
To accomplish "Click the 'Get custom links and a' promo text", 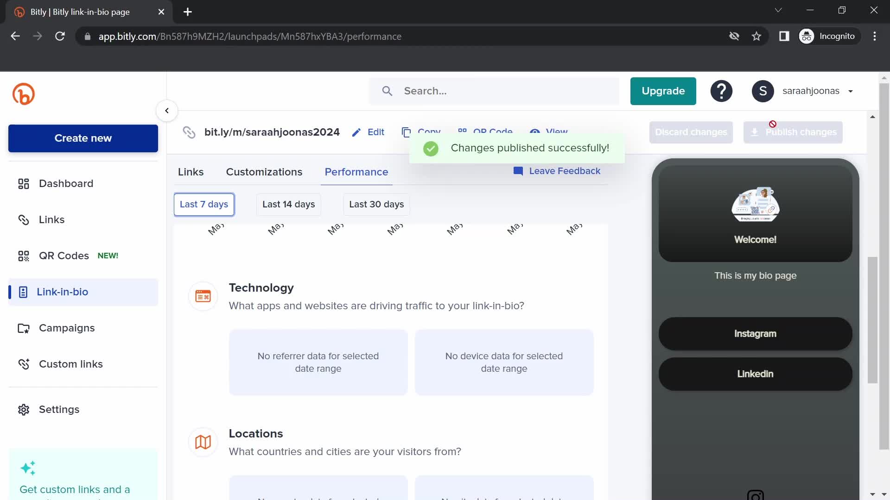I will (75, 490).
